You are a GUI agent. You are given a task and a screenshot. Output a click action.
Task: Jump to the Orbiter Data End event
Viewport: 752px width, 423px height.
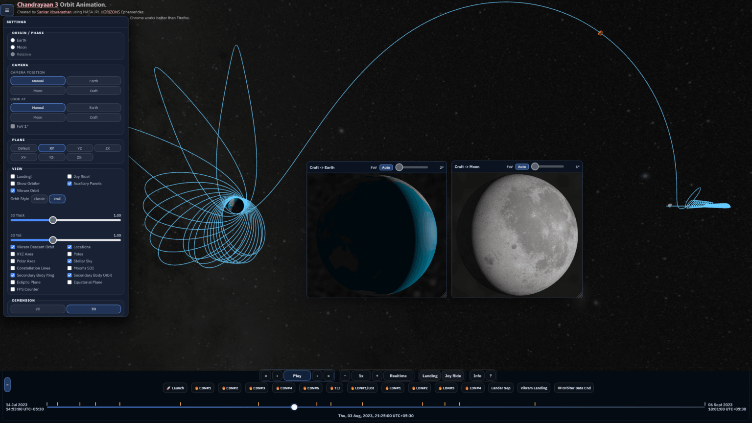pos(574,388)
